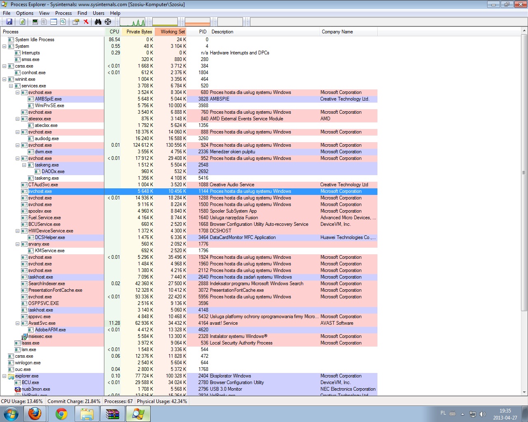Click the Commit Charge status bar entry
The height and width of the screenshot is (422, 528).
[x=74, y=401]
